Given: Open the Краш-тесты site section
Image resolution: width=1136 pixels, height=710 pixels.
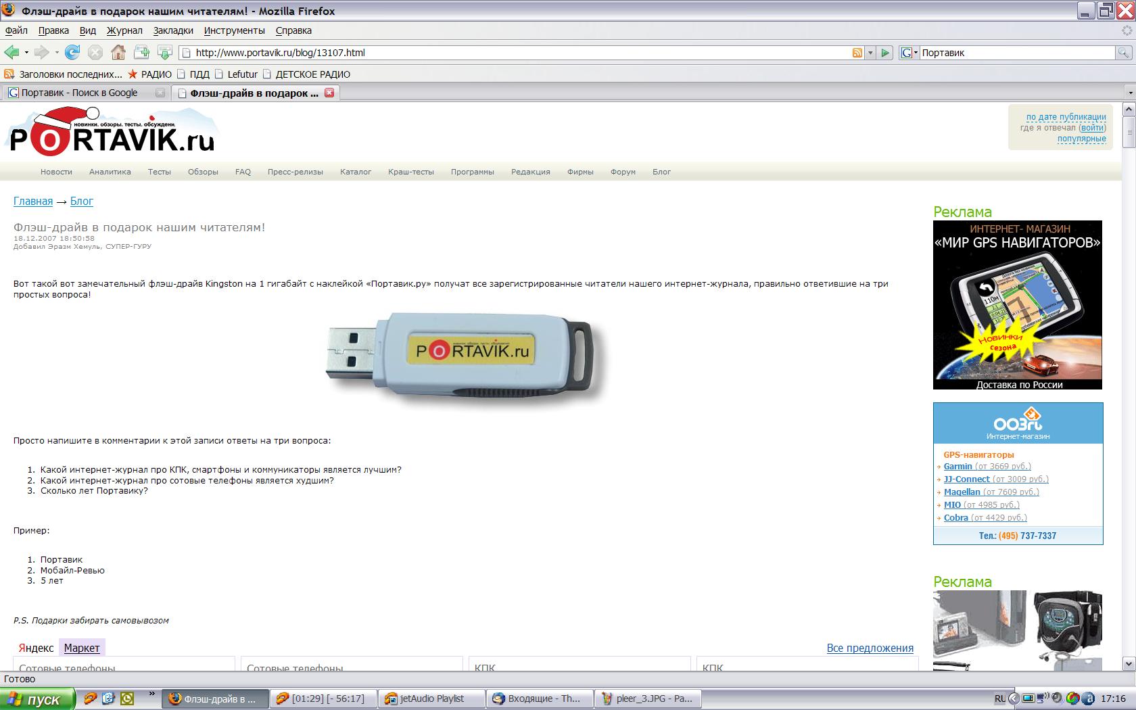Looking at the screenshot, I should (x=411, y=172).
